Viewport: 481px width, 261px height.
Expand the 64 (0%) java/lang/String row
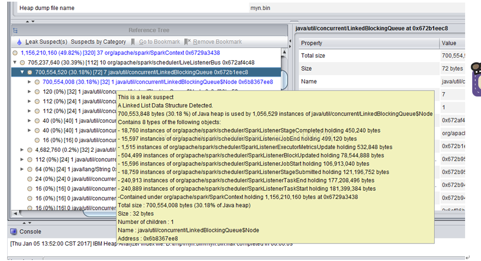(x=22, y=169)
